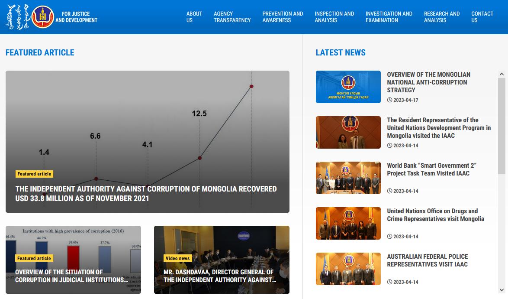The image size is (508, 299).
Task: Open the Research and Analysis menu
Action: pos(442,17)
